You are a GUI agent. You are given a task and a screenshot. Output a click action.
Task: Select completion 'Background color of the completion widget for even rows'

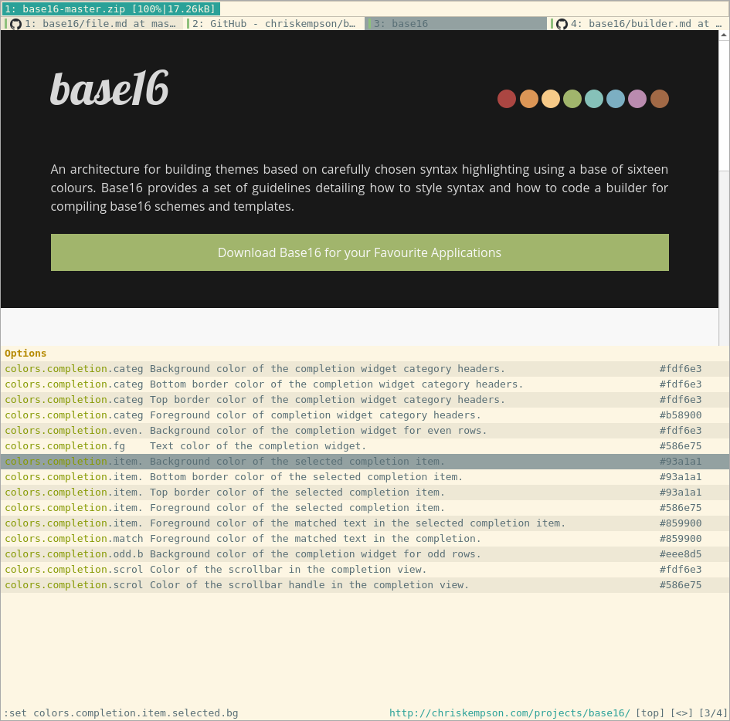(x=365, y=430)
